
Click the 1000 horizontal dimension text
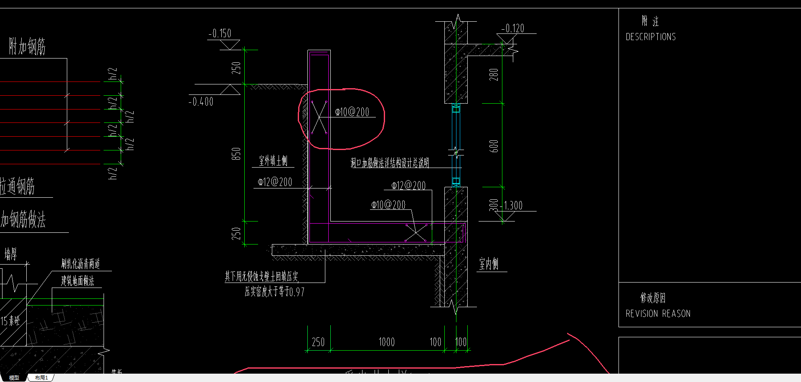click(386, 342)
